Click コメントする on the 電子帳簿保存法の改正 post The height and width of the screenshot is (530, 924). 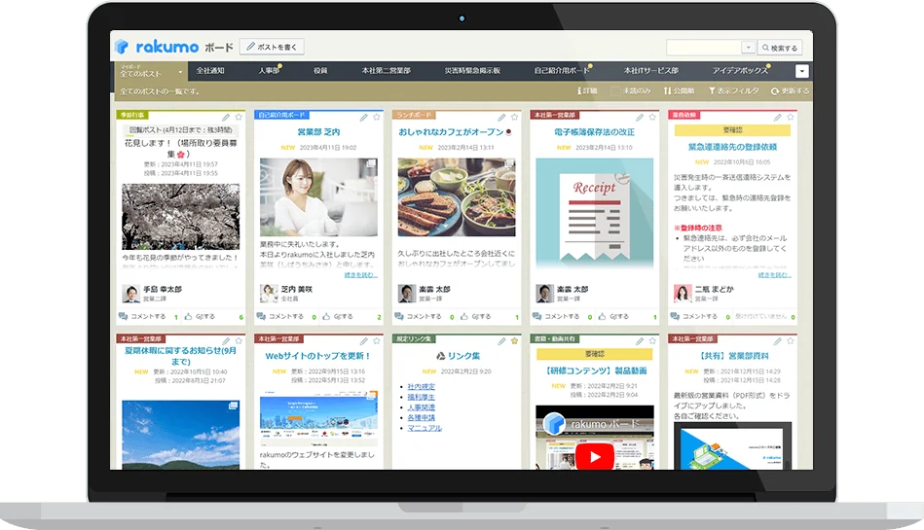pyautogui.click(x=556, y=316)
